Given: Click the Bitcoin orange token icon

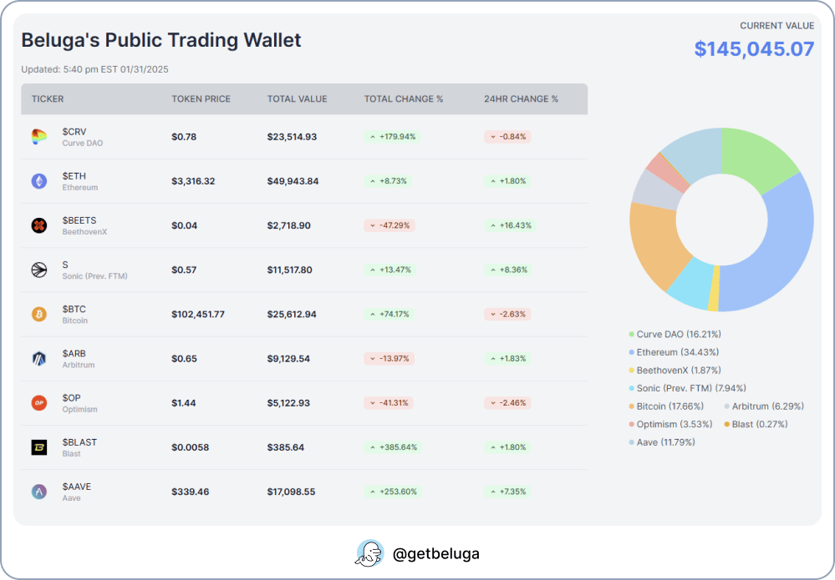Looking at the screenshot, I should coord(39,314).
